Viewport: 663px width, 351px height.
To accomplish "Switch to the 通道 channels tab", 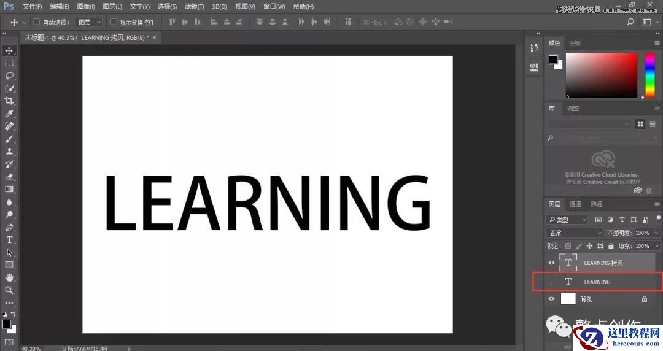I will pos(575,204).
